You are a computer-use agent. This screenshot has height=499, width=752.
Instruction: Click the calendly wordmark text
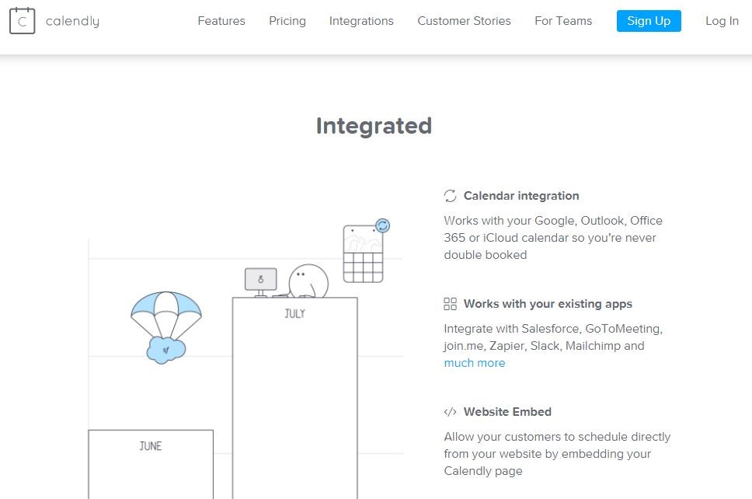point(72,21)
